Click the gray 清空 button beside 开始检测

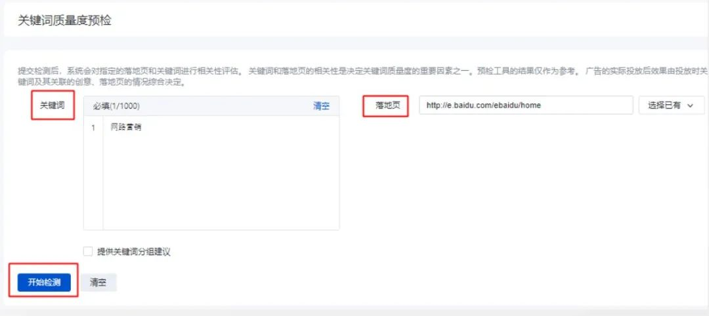pos(98,283)
